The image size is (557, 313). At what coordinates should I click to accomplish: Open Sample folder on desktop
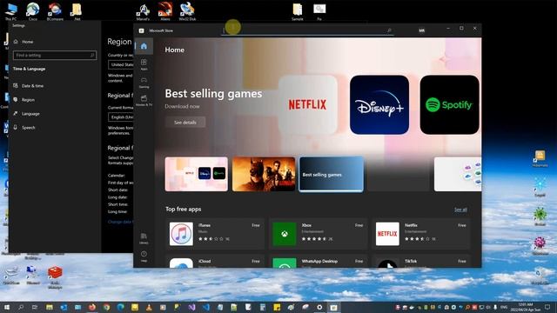click(298, 11)
